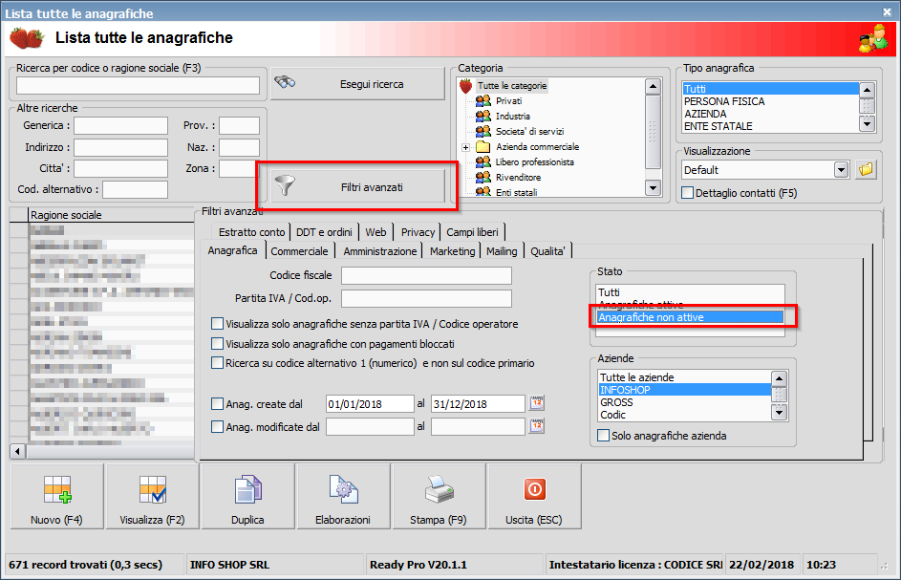The image size is (901, 580).
Task: Check anagrafiche con pagamenti bloccati option
Action: tap(217, 344)
